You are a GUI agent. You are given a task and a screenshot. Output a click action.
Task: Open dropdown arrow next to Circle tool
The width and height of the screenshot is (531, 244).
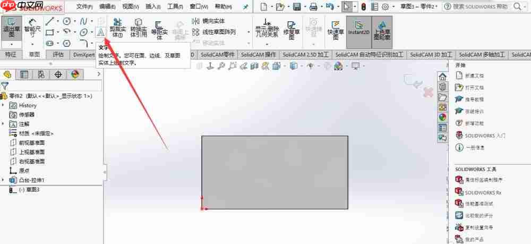click(x=74, y=21)
